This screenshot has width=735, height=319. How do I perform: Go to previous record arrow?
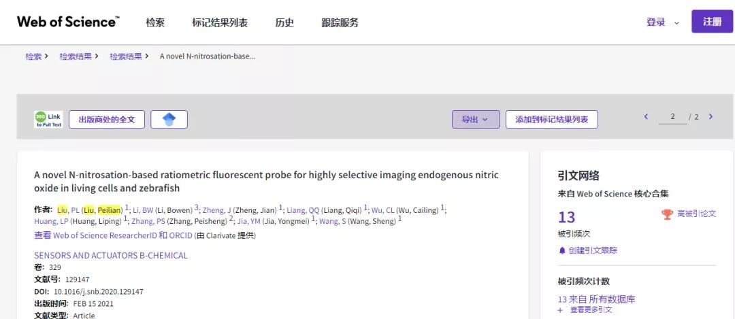646,117
